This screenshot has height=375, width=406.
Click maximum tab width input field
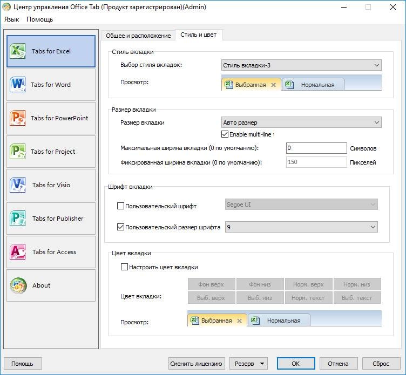[316, 148]
